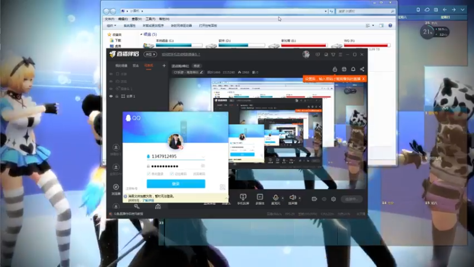Select the orange highlighted scene tab

click(x=149, y=66)
